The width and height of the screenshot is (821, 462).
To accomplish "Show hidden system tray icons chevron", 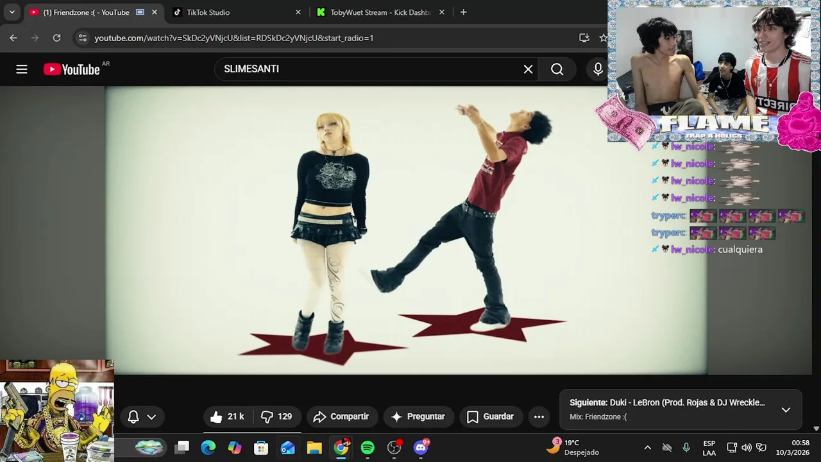I will tap(647, 447).
